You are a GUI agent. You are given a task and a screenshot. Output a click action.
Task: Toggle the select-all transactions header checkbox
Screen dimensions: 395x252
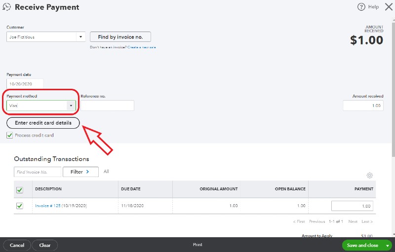click(20, 190)
